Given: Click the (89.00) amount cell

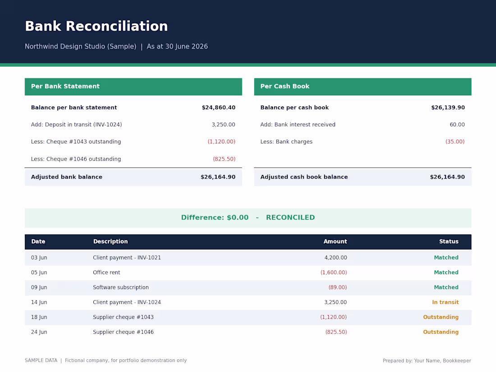Looking at the screenshot, I should 338,288.
